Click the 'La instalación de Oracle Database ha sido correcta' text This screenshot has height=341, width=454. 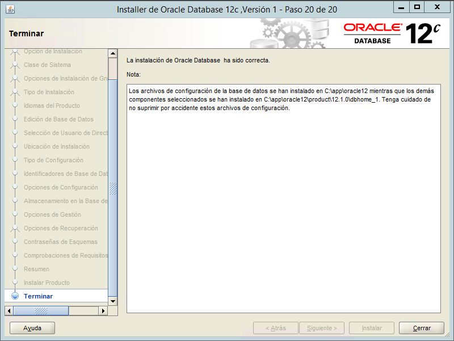[x=198, y=60]
